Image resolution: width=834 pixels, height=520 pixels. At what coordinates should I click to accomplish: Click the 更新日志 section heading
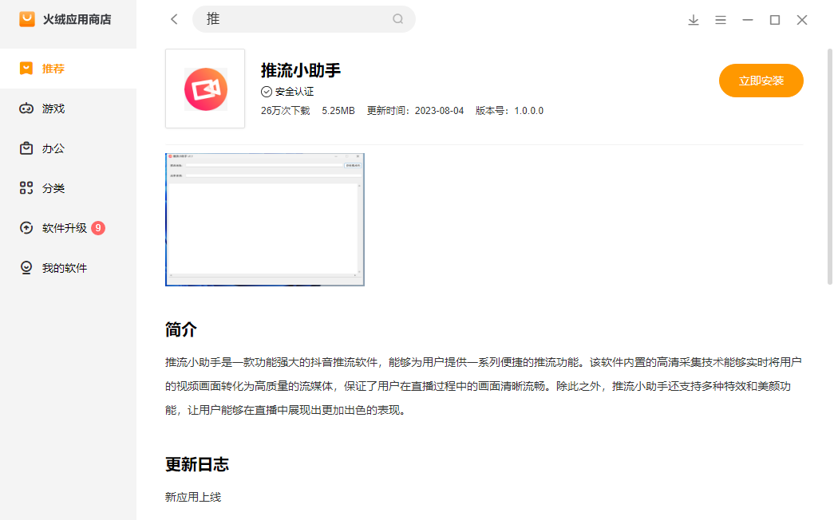(197, 464)
